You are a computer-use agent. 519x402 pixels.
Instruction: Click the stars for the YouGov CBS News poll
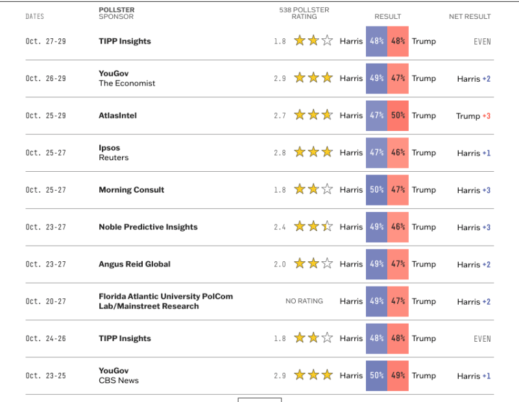click(x=313, y=375)
